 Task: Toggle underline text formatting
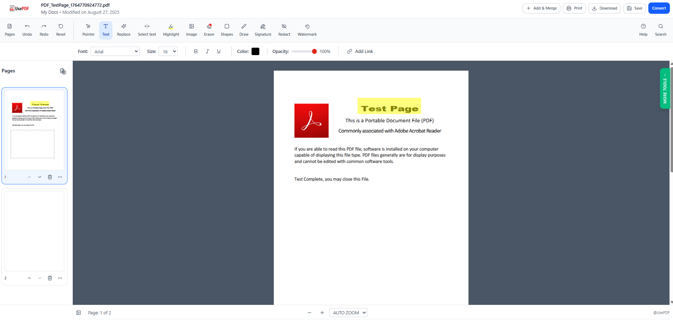219,51
